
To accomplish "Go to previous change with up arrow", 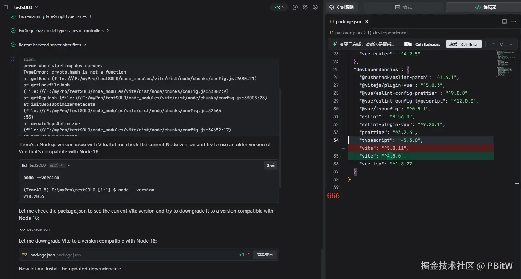I will click(493, 44).
